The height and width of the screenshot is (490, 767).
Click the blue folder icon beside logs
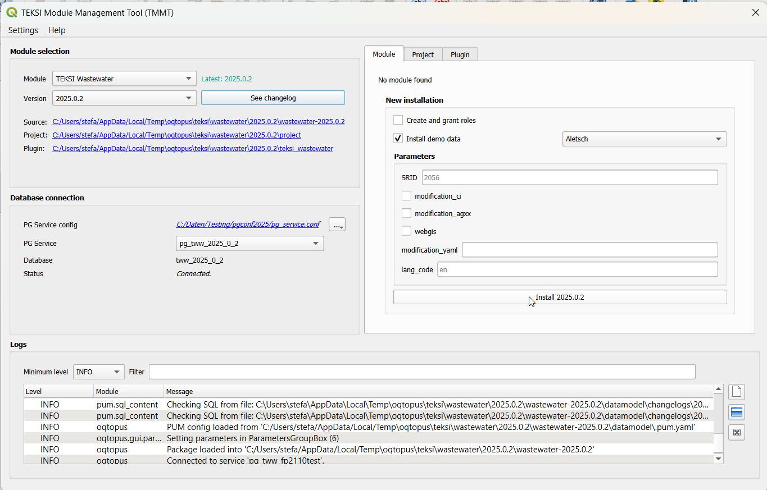coord(736,413)
